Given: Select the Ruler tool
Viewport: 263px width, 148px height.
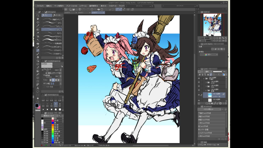Looking at the screenshot, I should point(38,85).
